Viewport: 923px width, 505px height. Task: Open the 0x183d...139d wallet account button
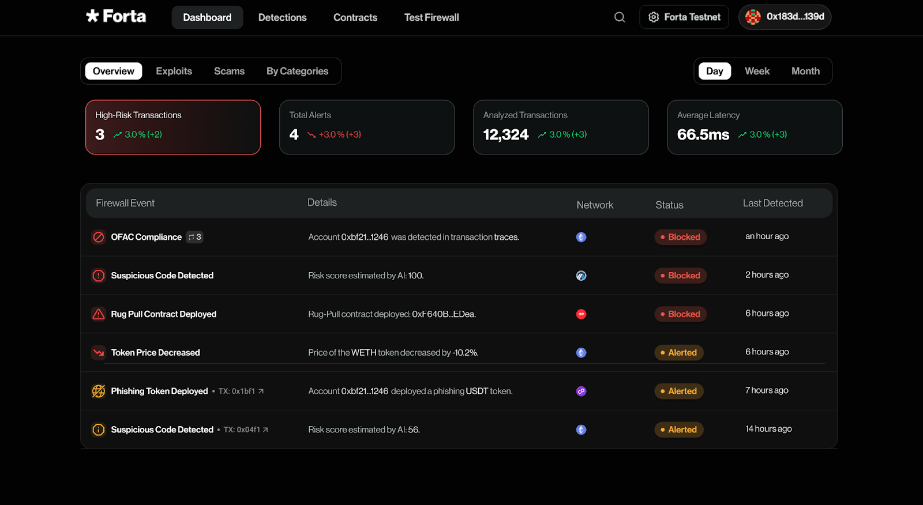pyautogui.click(x=785, y=17)
